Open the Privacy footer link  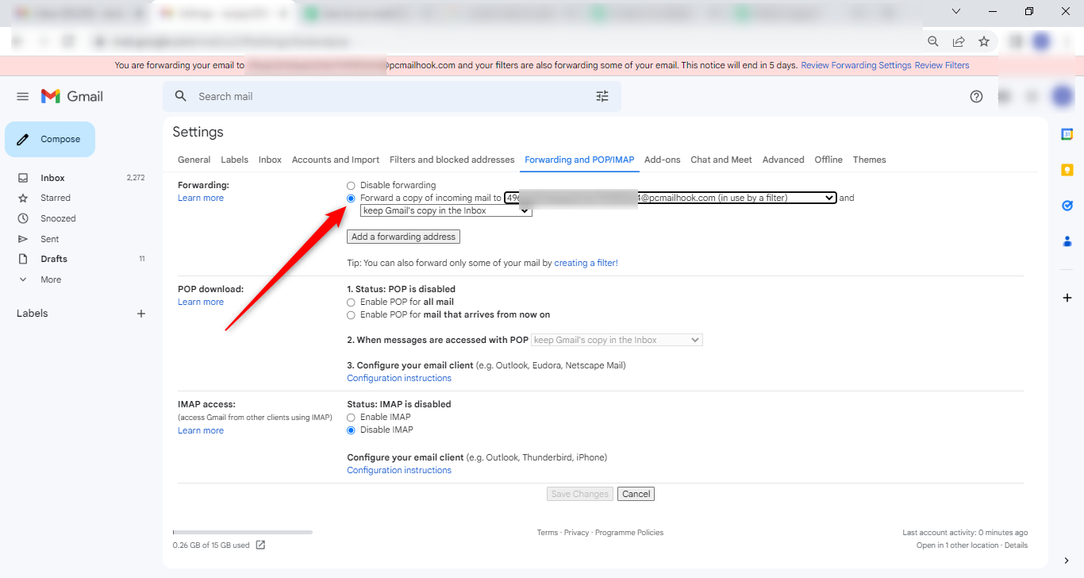tap(577, 533)
